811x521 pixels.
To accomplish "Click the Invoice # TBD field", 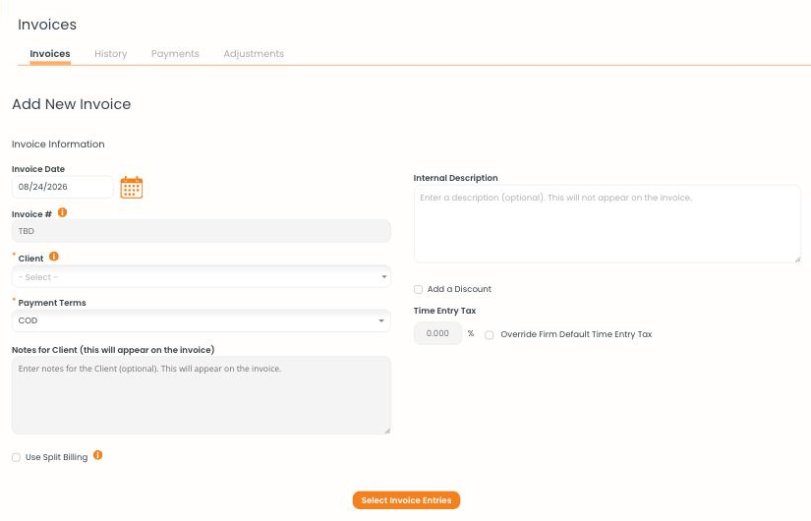I will point(202,231).
